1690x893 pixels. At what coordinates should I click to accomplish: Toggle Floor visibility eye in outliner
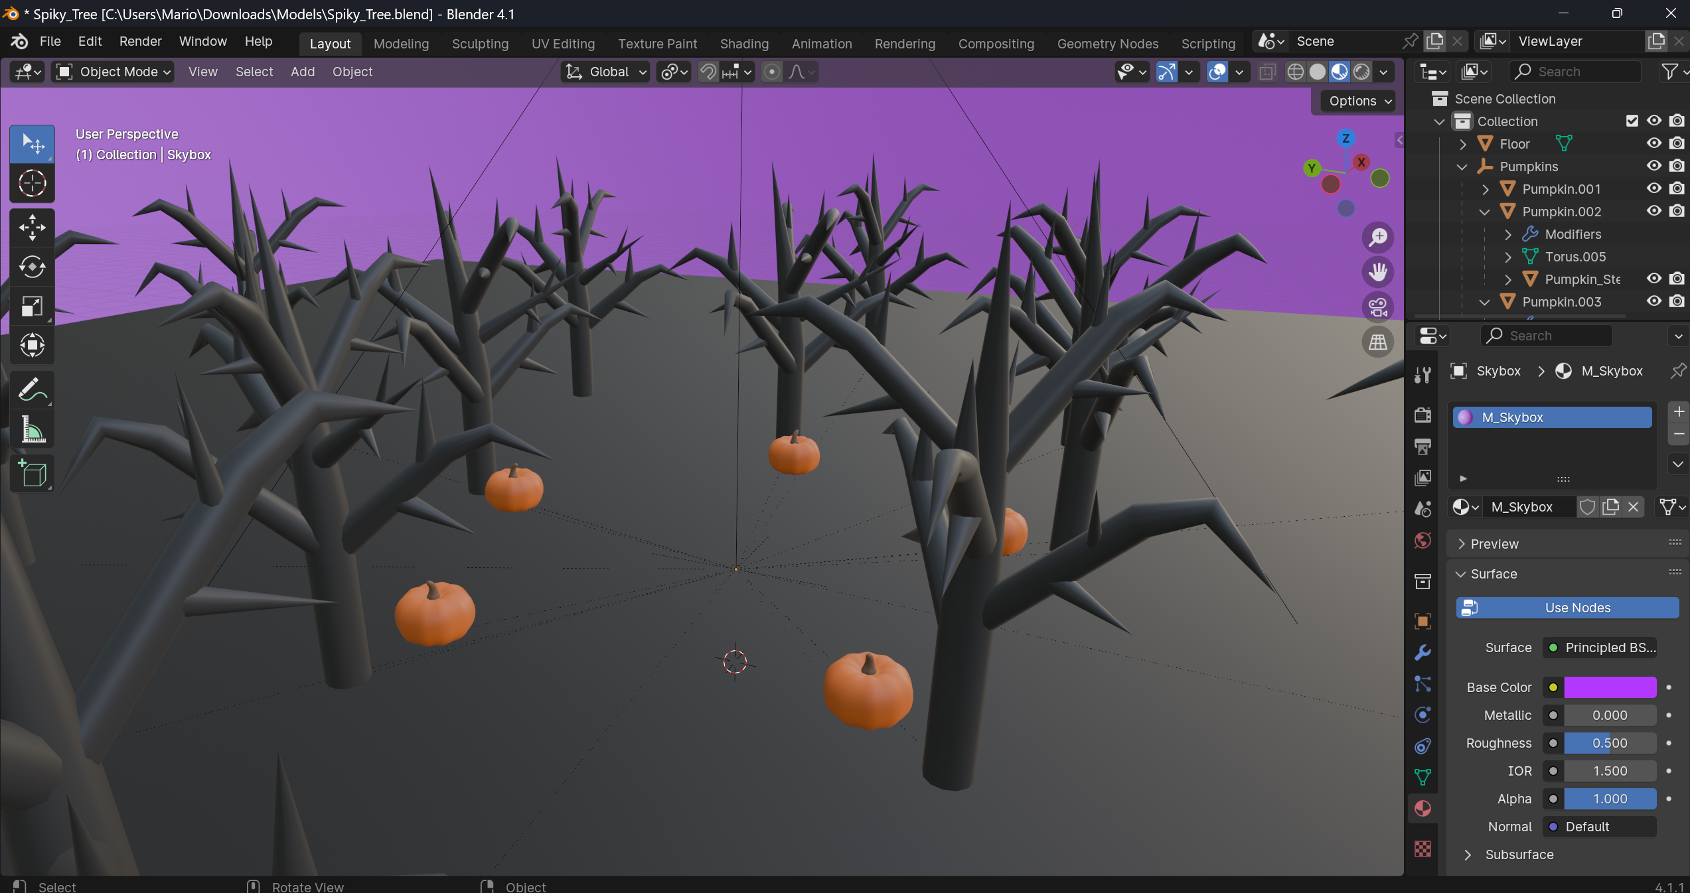pyautogui.click(x=1654, y=143)
